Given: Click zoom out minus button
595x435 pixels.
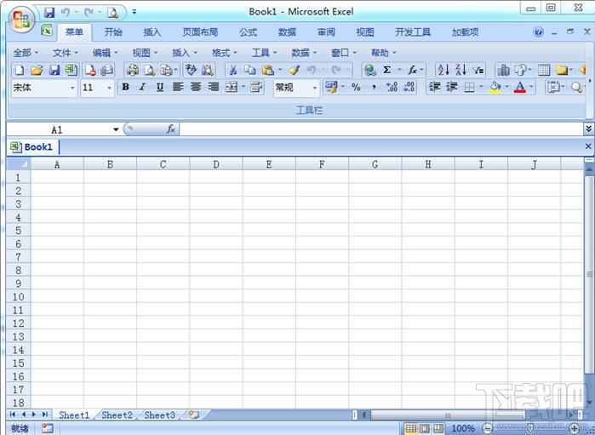Looking at the screenshot, I should point(489,428).
